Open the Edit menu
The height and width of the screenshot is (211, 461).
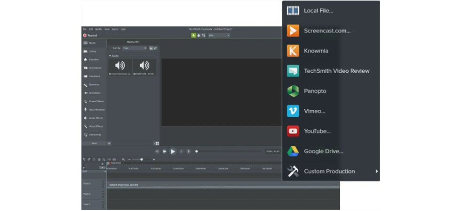(91, 29)
